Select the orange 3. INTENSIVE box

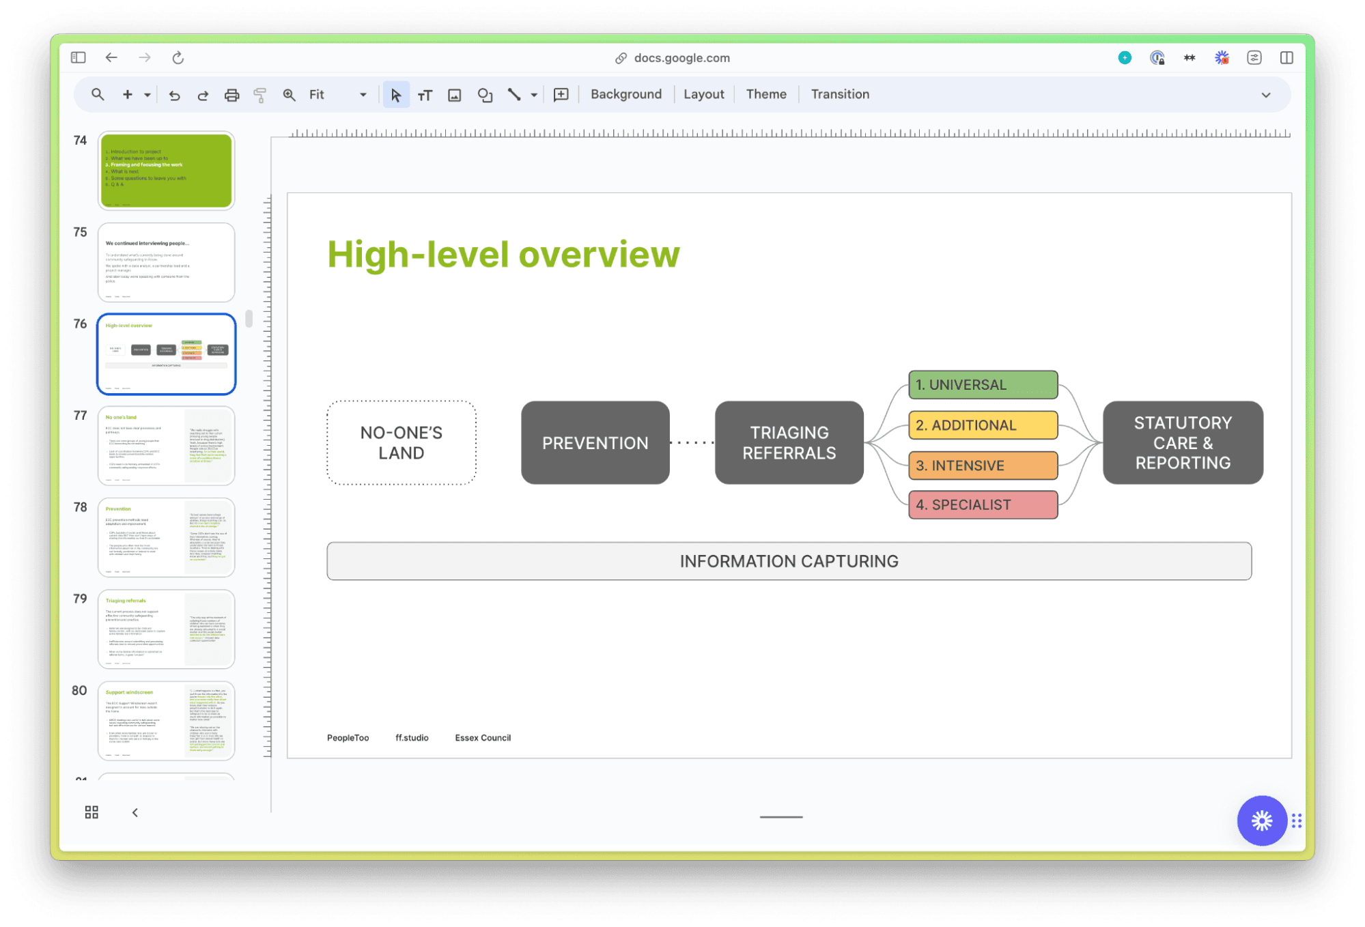pos(983,466)
